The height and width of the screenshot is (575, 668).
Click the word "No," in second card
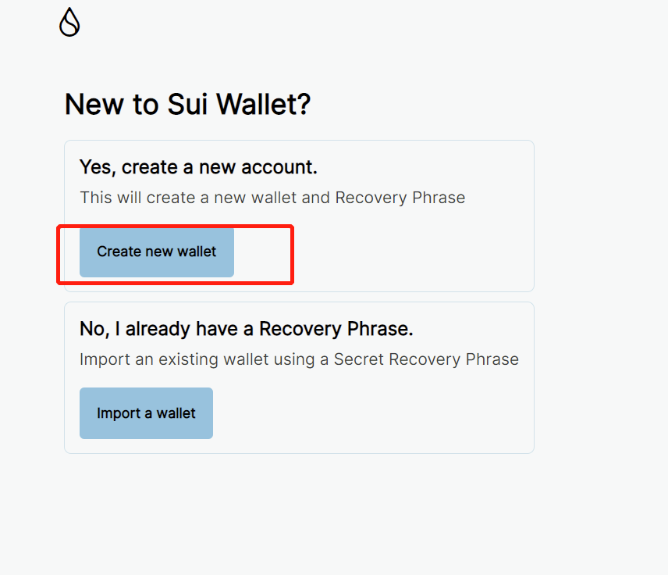click(x=94, y=329)
